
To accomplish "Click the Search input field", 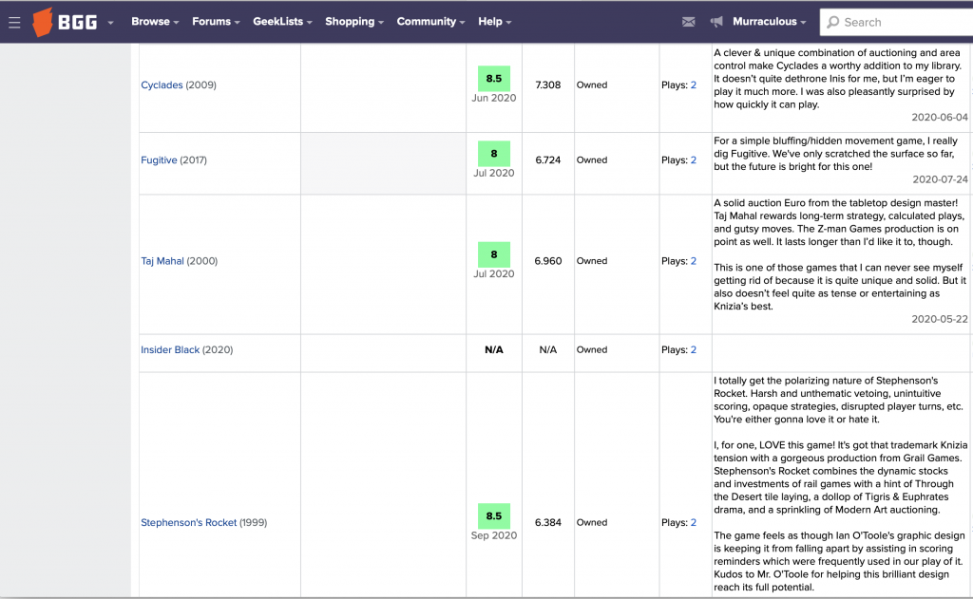I will coord(897,23).
